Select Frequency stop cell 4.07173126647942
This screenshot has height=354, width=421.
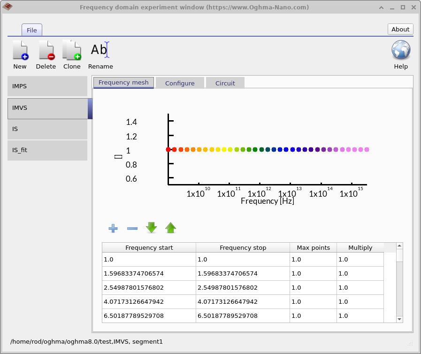(x=243, y=301)
